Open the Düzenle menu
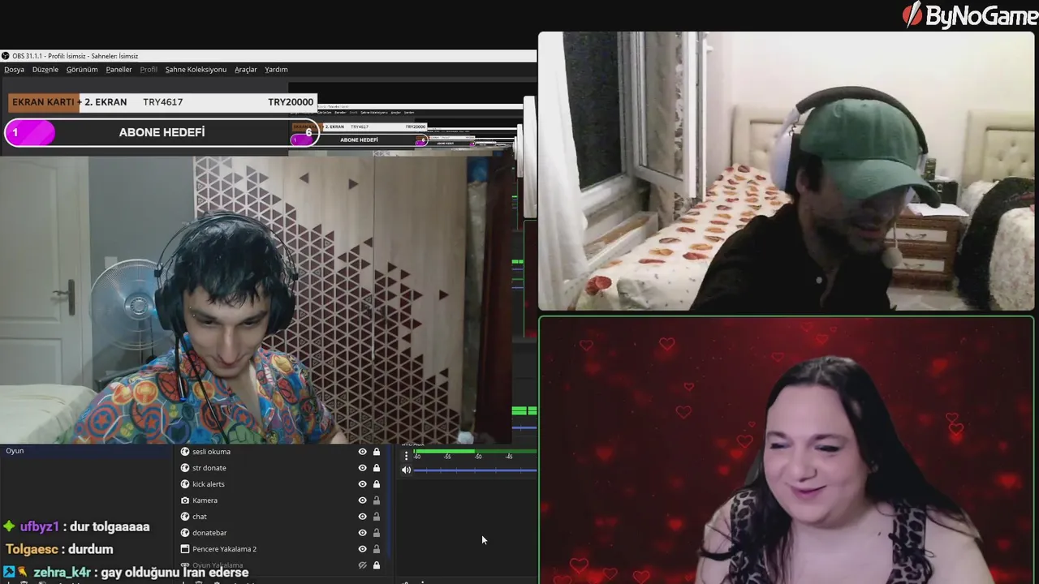 (x=45, y=70)
